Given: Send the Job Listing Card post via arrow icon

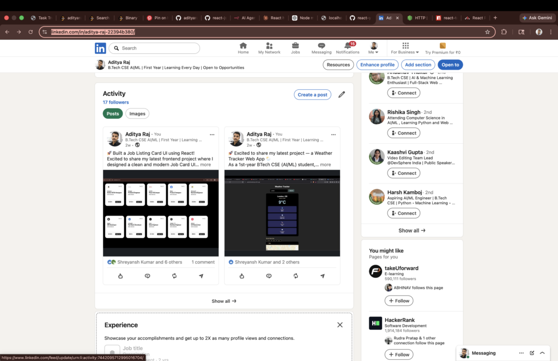Looking at the screenshot, I should click(x=201, y=276).
